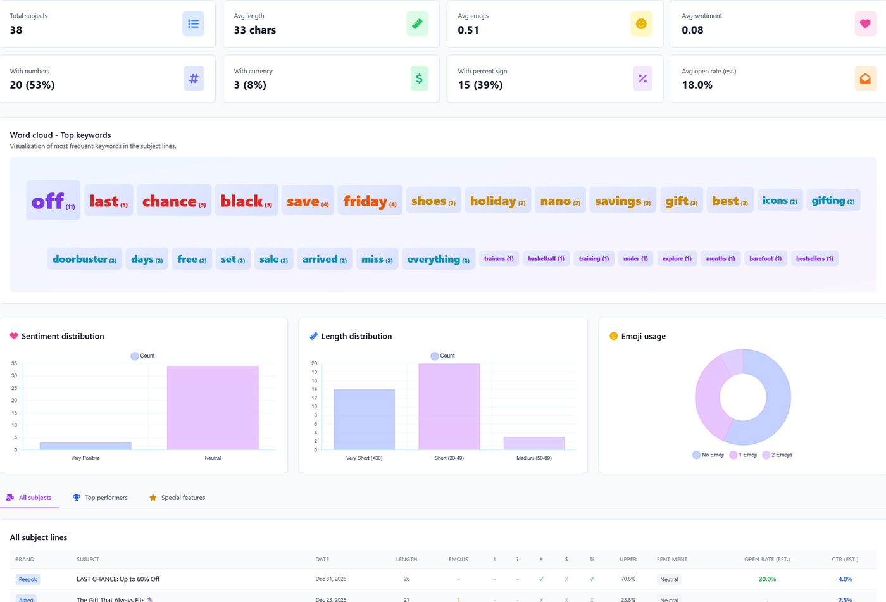The height and width of the screenshot is (602, 886).
Task: Click the green ruler icon in Avg length card
Action: pos(417,24)
